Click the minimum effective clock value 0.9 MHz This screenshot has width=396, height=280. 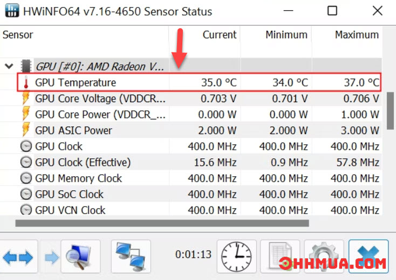(x=289, y=162)
